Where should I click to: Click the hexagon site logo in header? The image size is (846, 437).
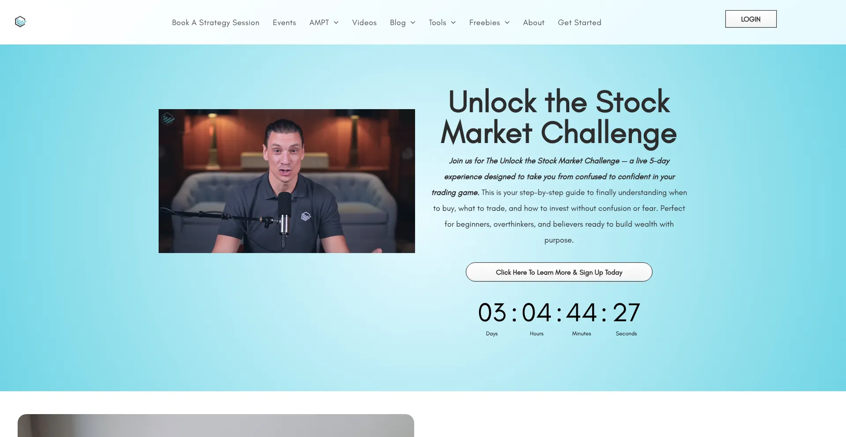20,22
